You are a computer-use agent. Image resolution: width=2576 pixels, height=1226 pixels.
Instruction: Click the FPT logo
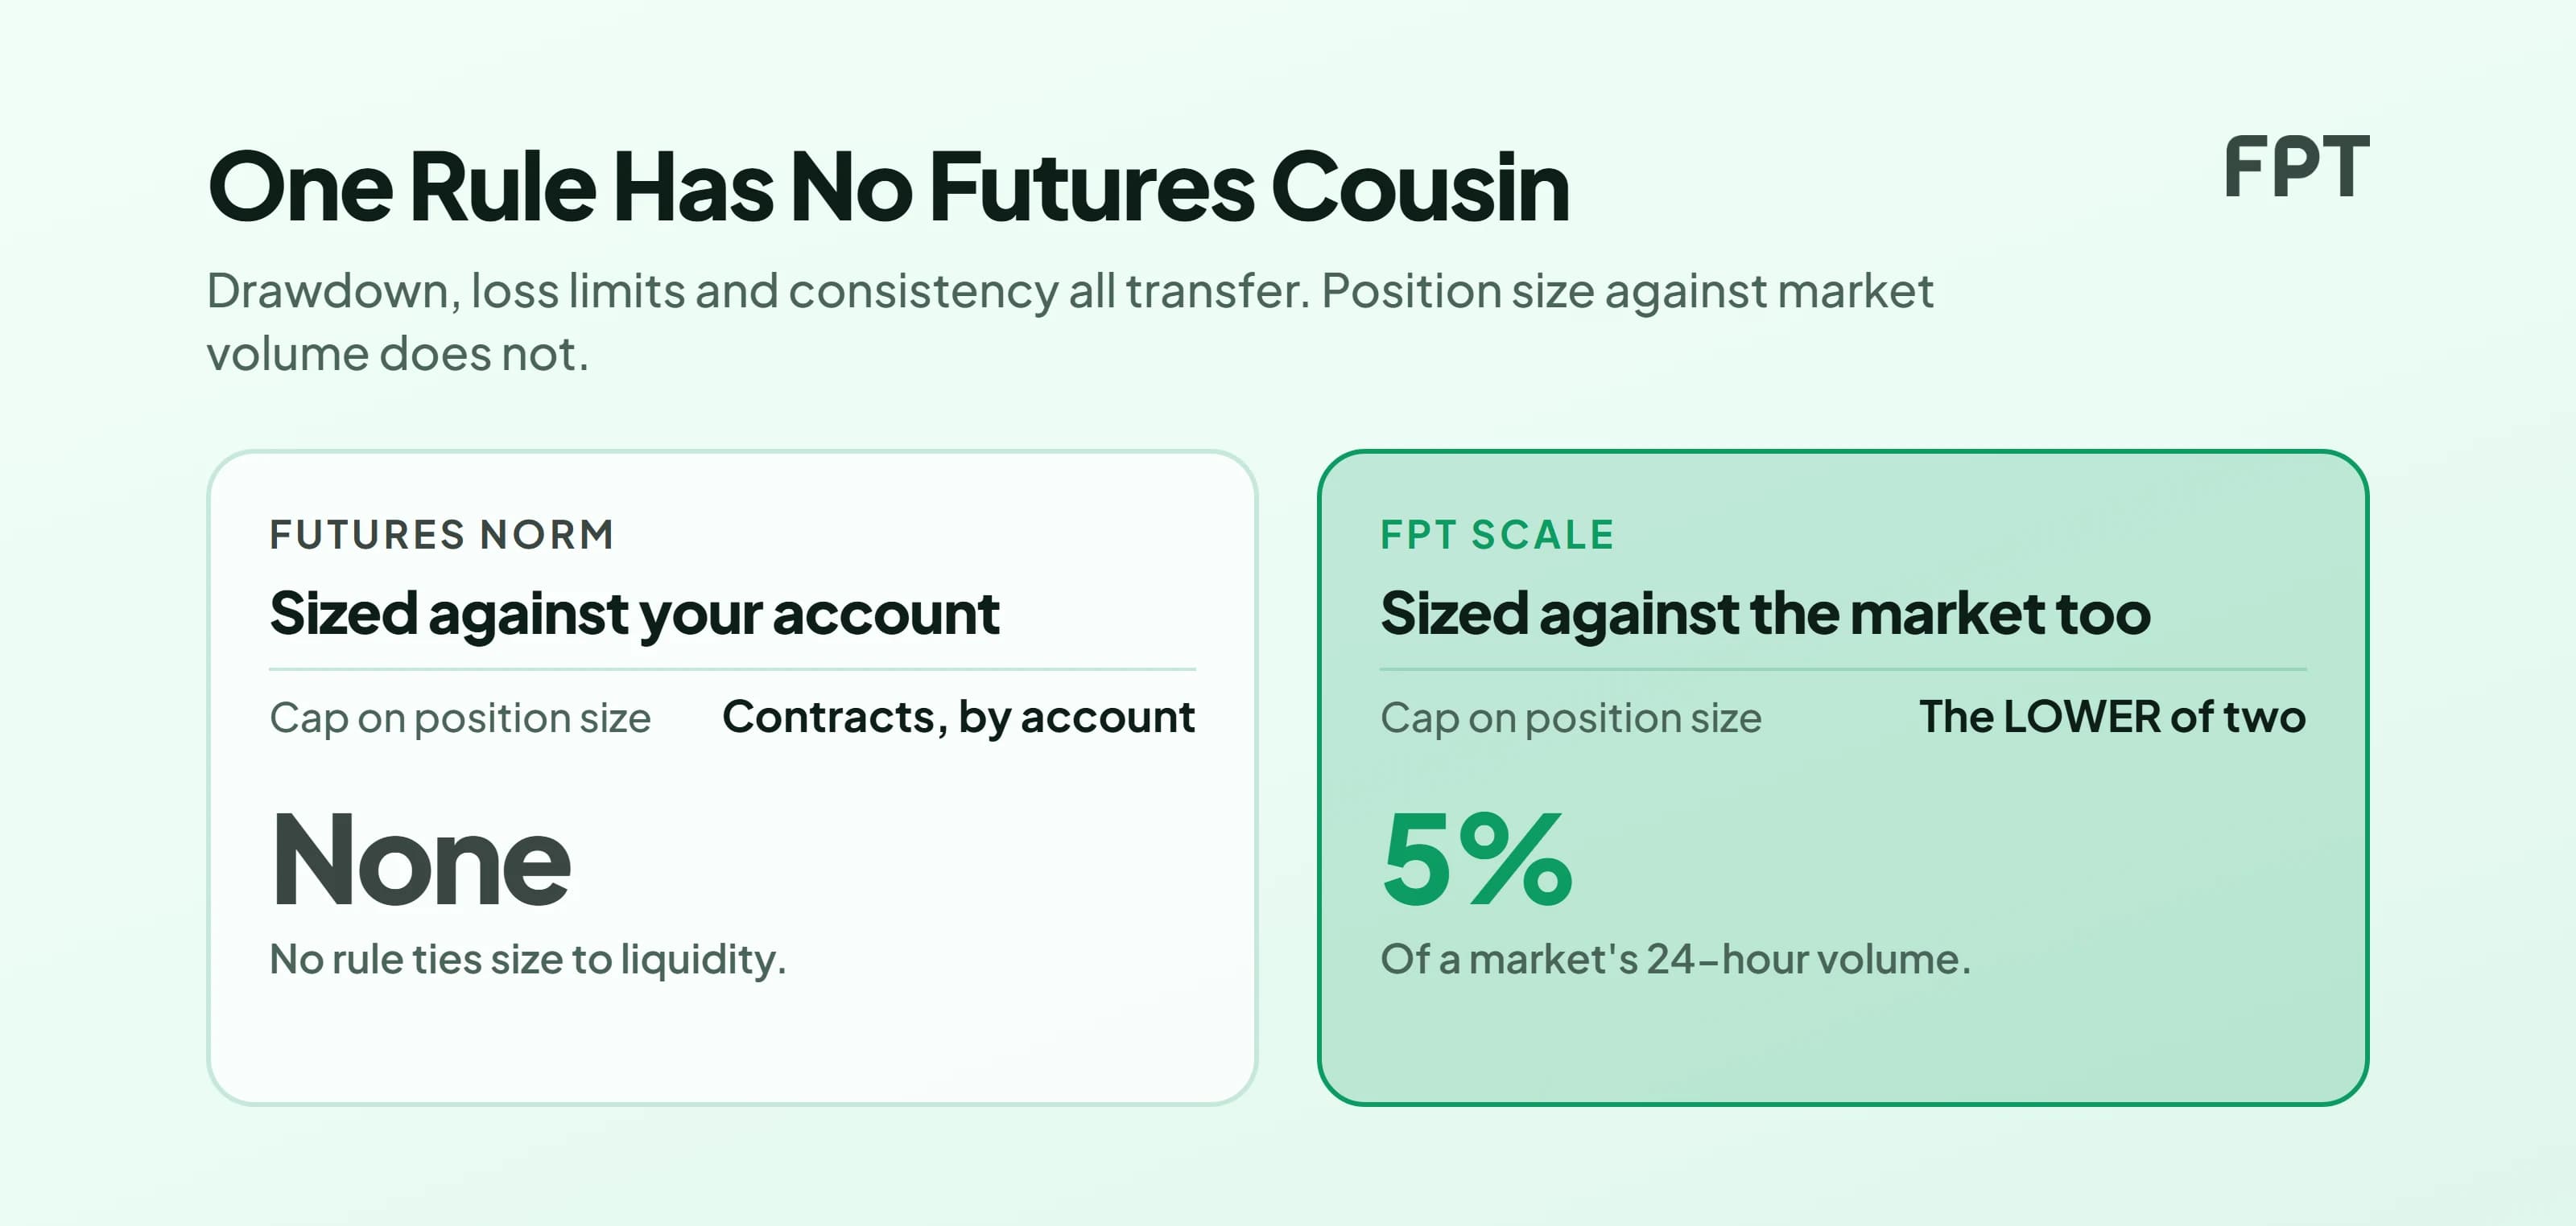(2296, 167)
